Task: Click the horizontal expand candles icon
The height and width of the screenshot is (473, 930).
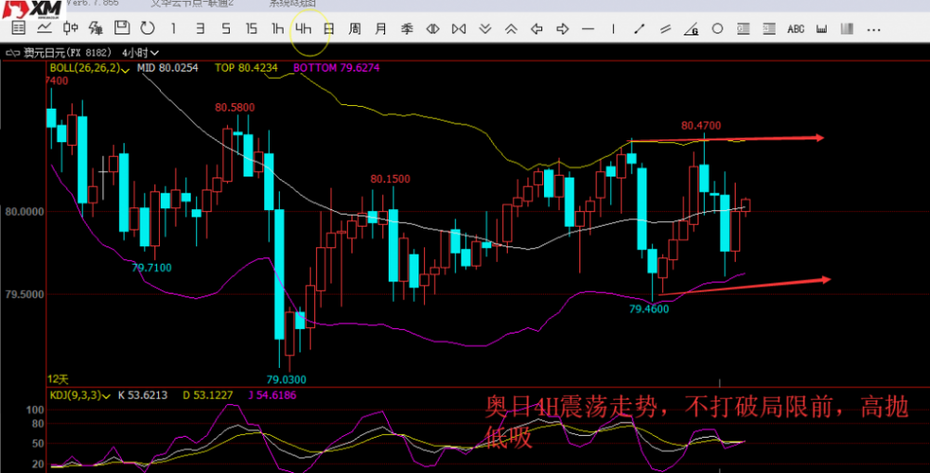Action: coord(432,29)
